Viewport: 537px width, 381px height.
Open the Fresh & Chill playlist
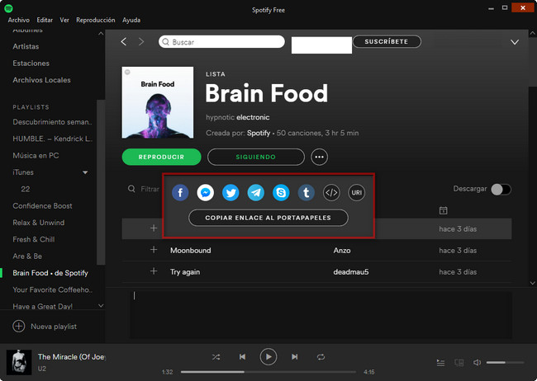34,239
